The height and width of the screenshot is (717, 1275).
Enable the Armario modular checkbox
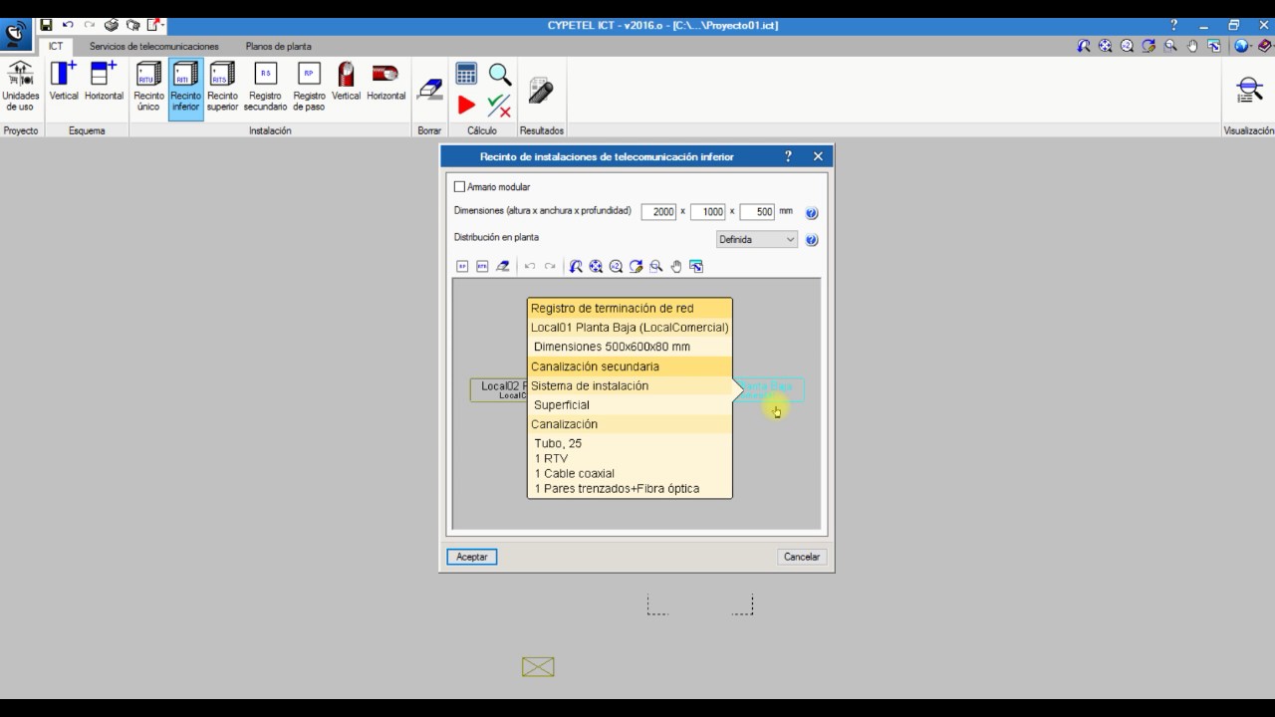(x=459, y=186)
